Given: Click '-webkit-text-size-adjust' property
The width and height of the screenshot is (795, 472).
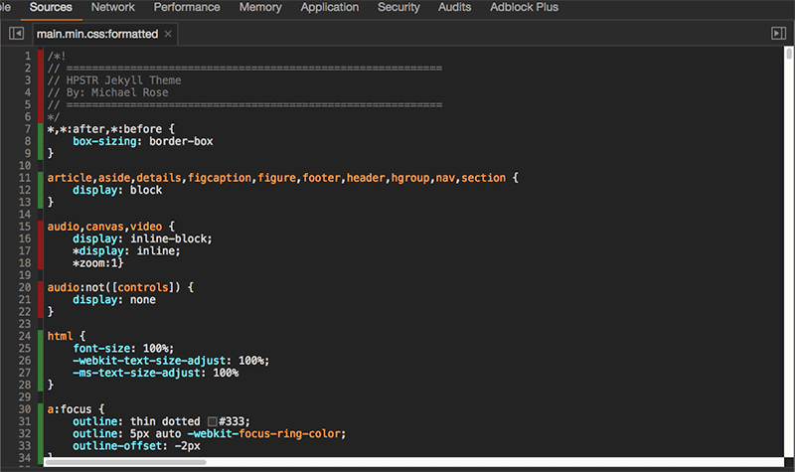Looking at the screenshot, I should pos(149,361).
